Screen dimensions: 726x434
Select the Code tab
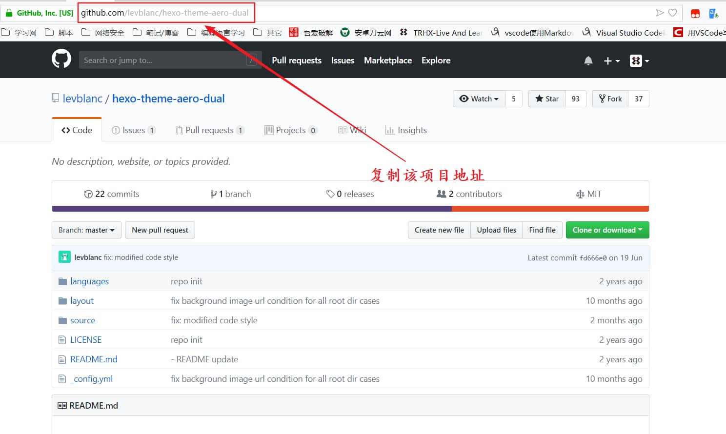click(77, 130)
